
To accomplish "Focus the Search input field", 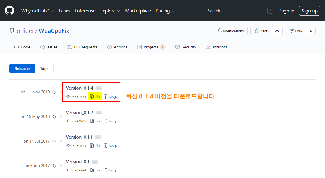I will (240, 11).
